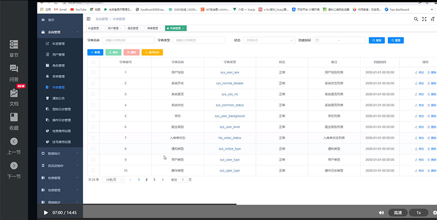Image resolution: width=437 pixels, height=220 pixels.
Task: Toggle the sidebar collapse hamburger icon
Action: point(88,19)
